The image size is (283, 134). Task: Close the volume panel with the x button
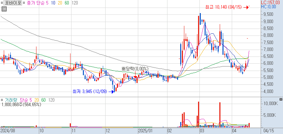[281, 99]
